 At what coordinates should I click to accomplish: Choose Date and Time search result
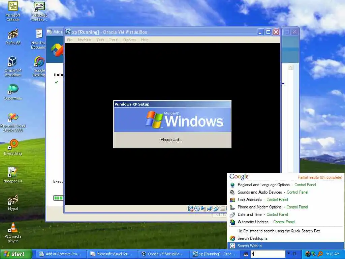[x=286, y=214]
